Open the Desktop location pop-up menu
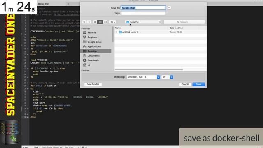Screen dimensions: 263x148 (143, 22)
